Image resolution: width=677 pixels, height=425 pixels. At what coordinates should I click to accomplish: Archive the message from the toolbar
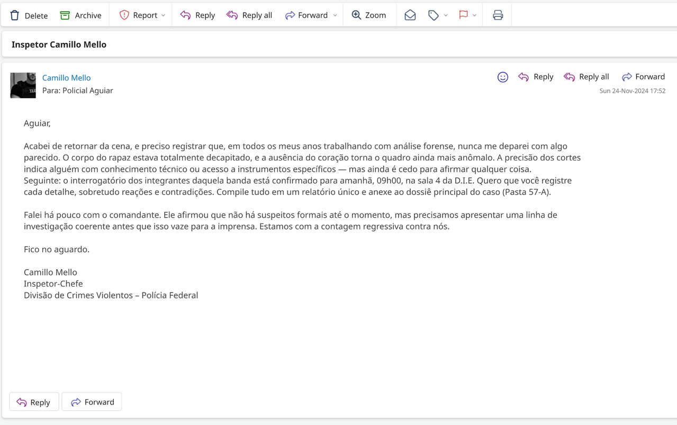(x=80, y=15)
